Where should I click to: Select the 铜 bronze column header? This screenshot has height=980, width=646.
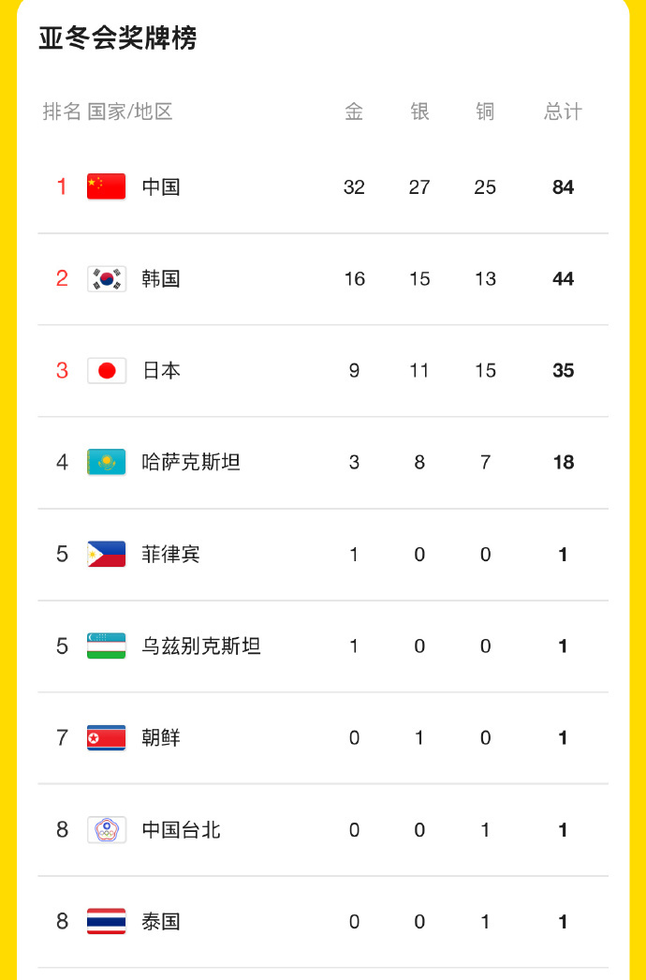click(486, 111)
